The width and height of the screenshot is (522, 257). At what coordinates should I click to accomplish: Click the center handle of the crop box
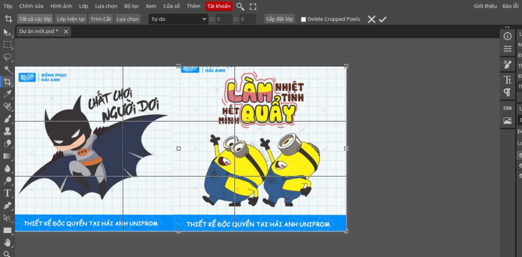click(179, 148)
